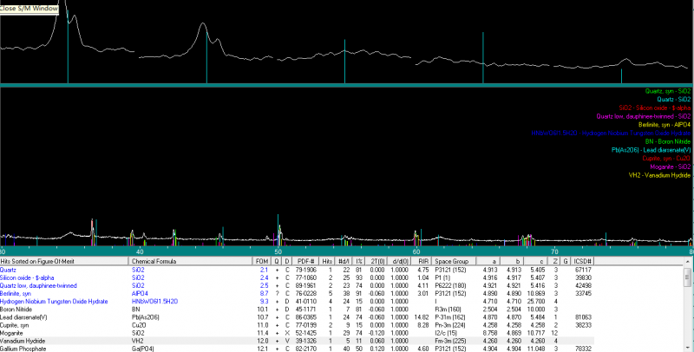The width and height of the screenshot is (694, 352).
Task: Click the Pb(As2O6) formula cell
Action: [x=145, y=317]
